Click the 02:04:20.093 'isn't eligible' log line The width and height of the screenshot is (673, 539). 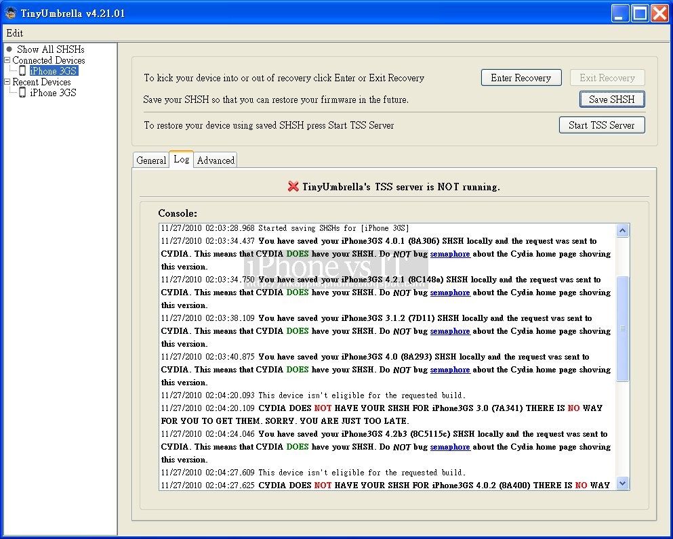[313, 395]
